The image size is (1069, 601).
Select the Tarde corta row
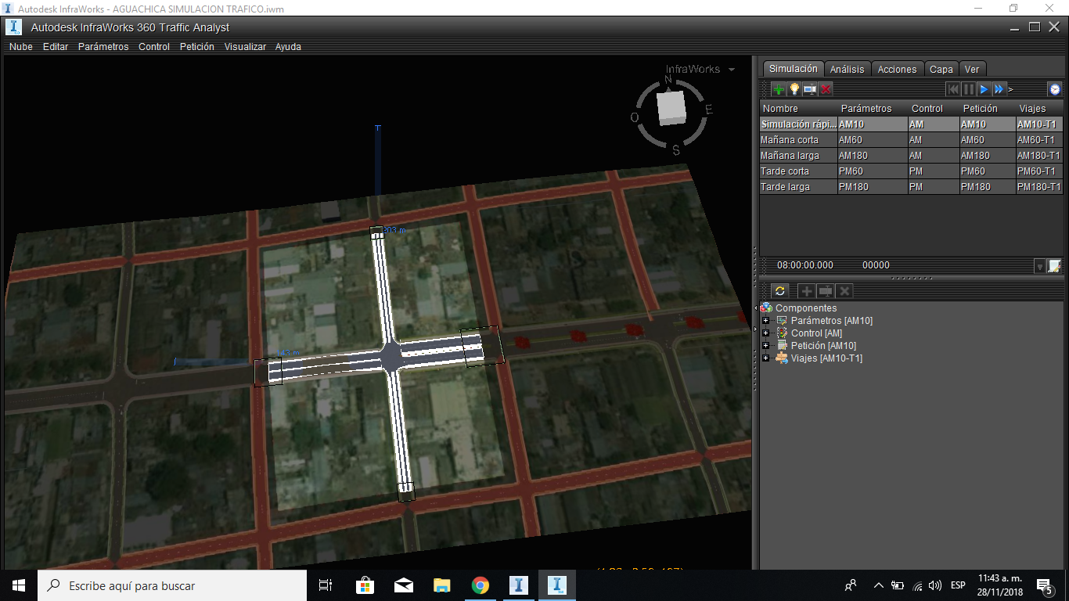pos(911,171)
